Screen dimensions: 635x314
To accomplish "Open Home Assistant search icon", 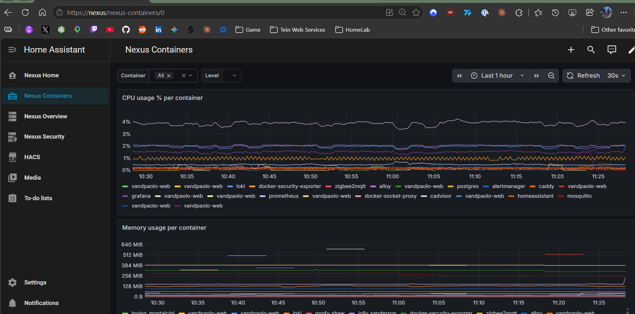I will point(591,50).
